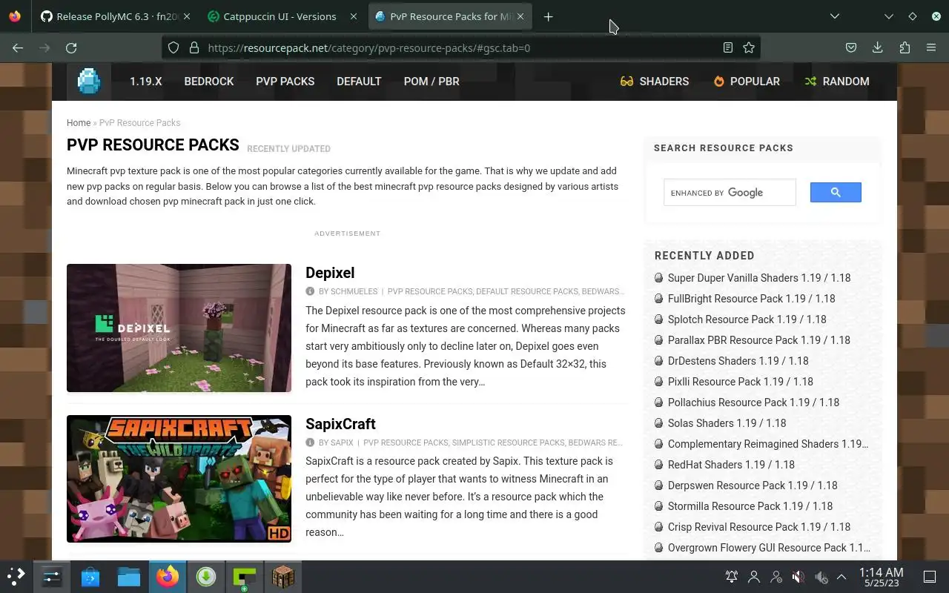949x593 pixels.
Task: Open the Discover store taskbar icon
Action: coord(90,576)
